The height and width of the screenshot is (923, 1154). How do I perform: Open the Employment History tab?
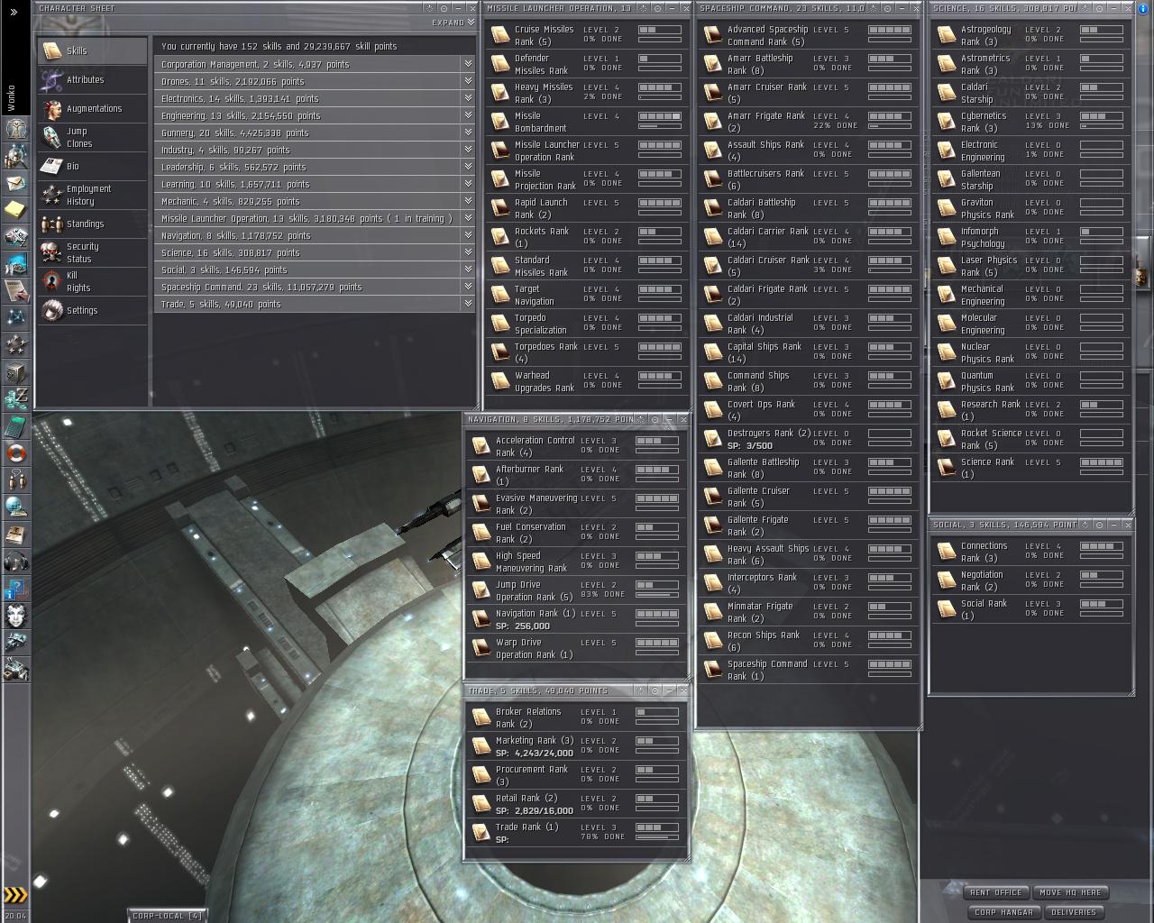point(92,195)
